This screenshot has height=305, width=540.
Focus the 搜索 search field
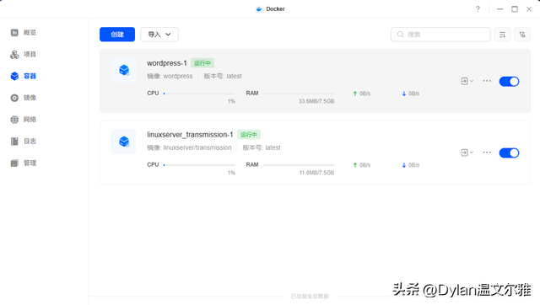point(440,35)
